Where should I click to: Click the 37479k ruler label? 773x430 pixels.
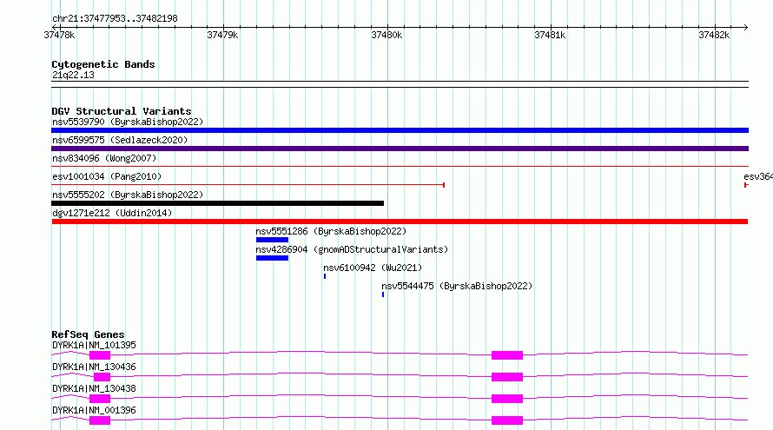[222, 35]
